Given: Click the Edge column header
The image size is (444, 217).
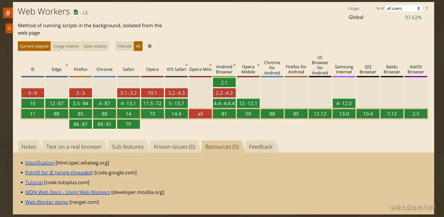Looking at the screenshot, I should pos(57,69).
